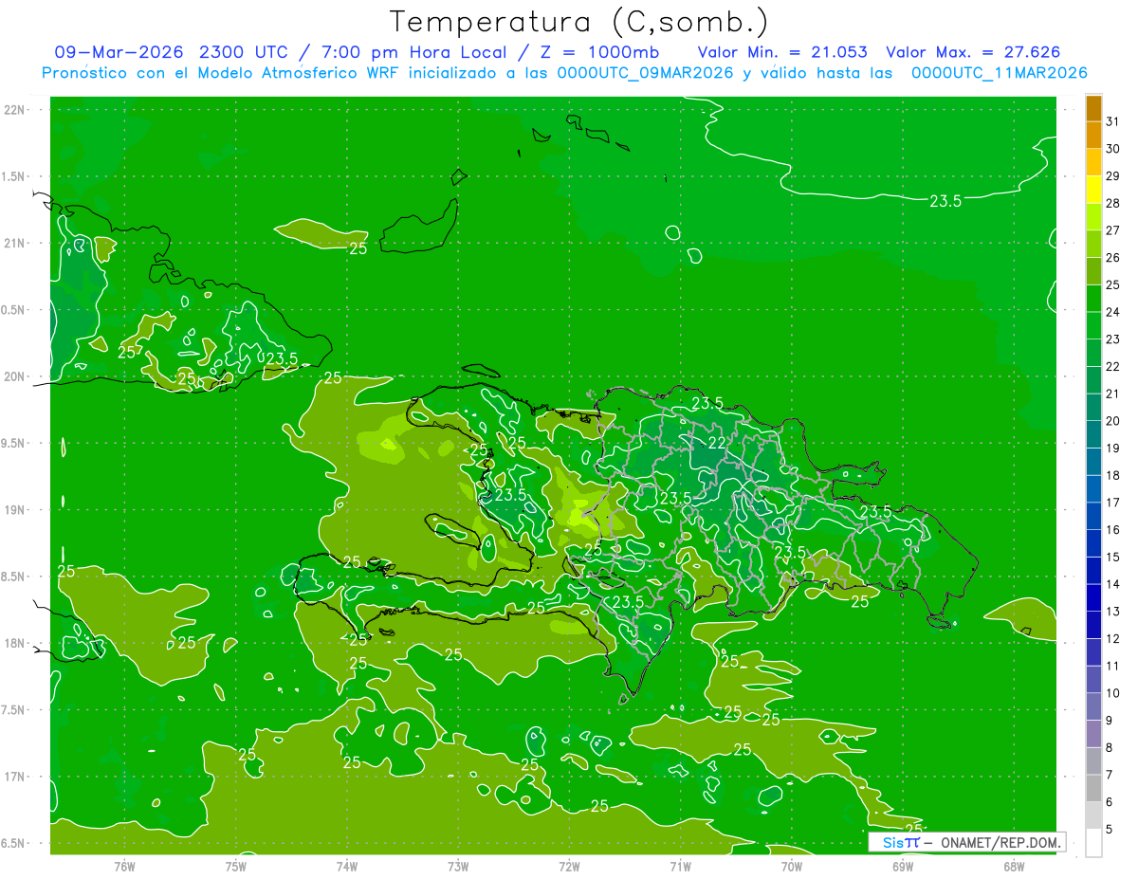Click the legend value "15"

point(1113,557)
